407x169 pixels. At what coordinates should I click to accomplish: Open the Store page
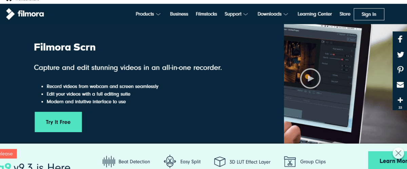[345, 14]
